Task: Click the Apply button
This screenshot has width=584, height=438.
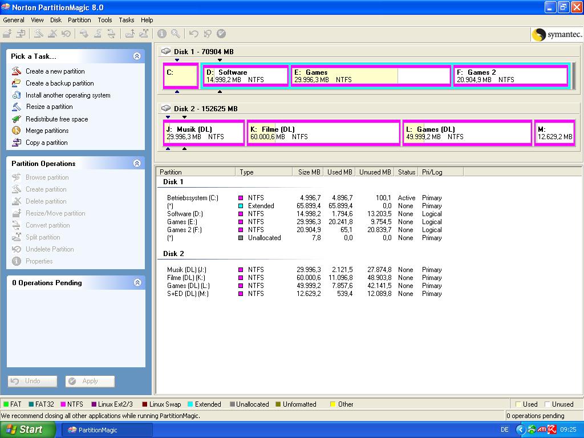Action: coord(90,381)
